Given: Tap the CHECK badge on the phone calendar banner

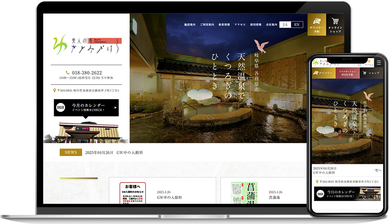Looking at the screenshot, I should click(x=320, y=194).
